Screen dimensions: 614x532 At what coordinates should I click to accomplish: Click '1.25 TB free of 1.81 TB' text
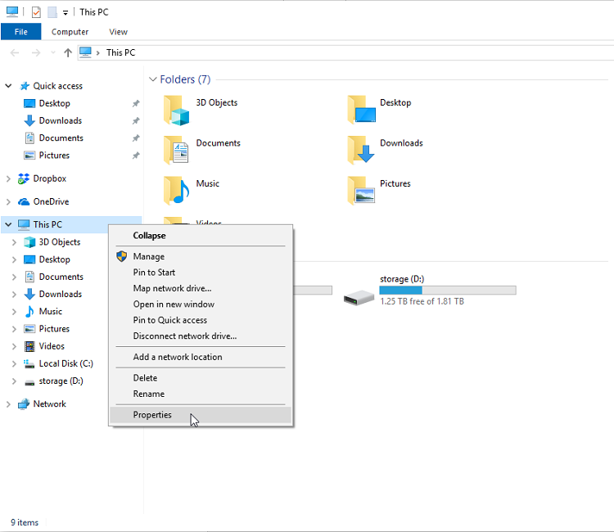click(x=422, y=301)
